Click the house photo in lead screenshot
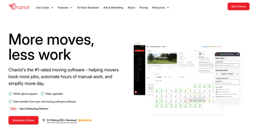Screen dimensions: 258x136 click(162, 58)
